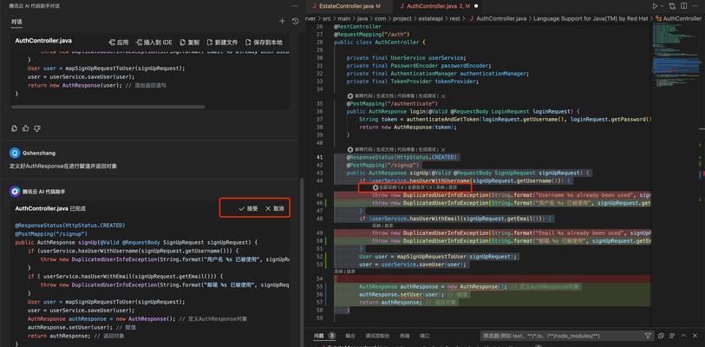705x347 pixels.
Task: Open the 调试控制台 panel tab
Action: [x=378, y=336]
